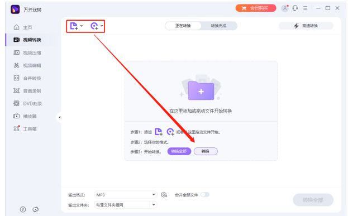Image resolution: width=348 pixels, height=216 pixels.
Task: Click the shopping cart icon on purchase button
Action: (244, 8)
